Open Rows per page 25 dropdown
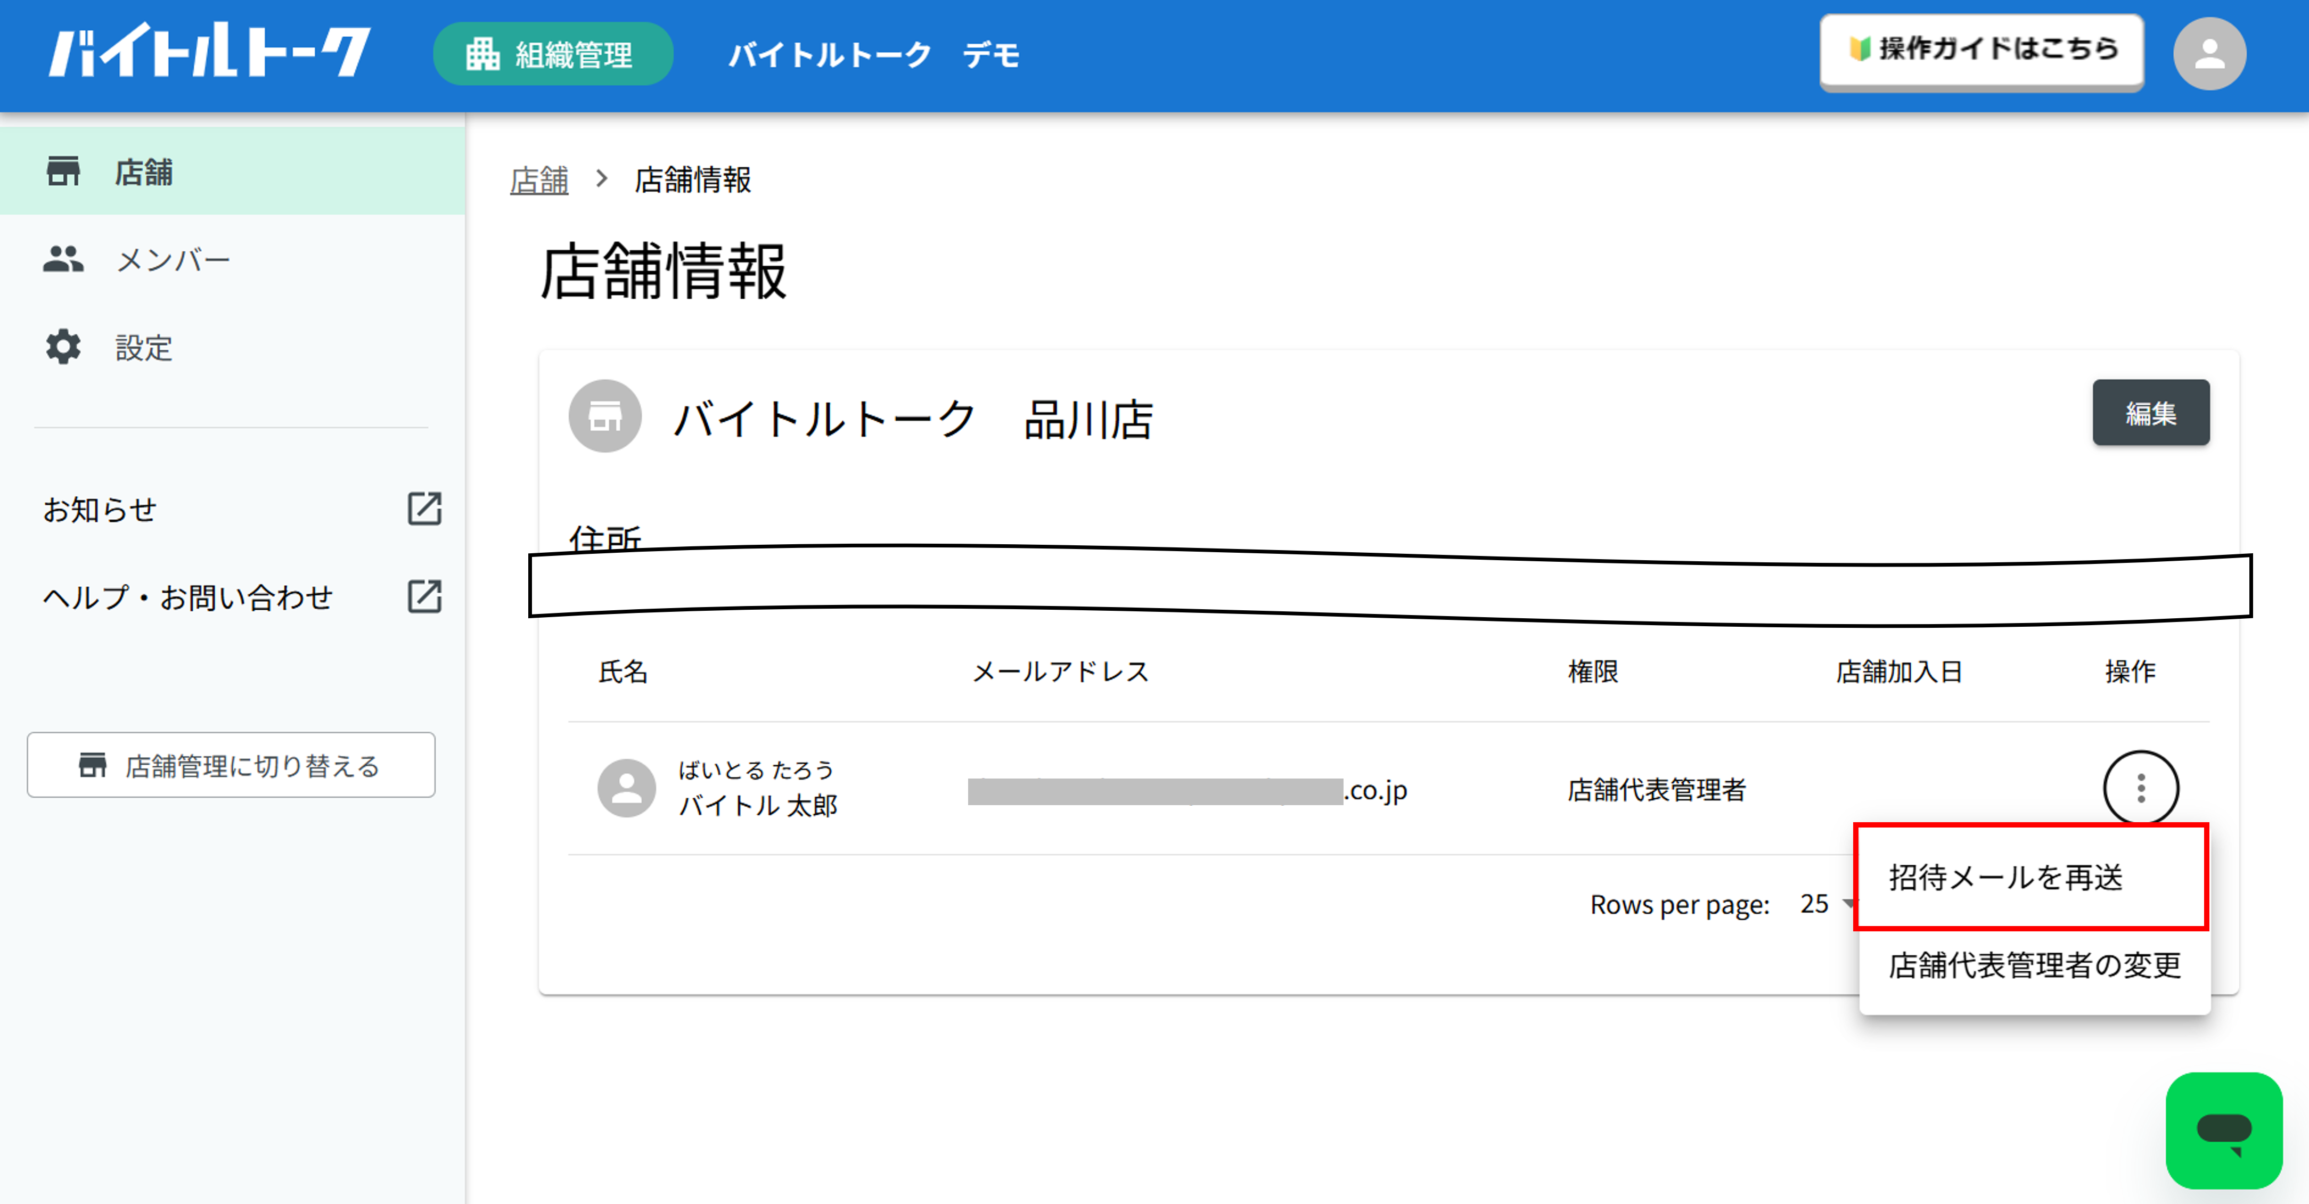Viewport: 2309px width, 1204px height. click(x=1829, y=904)
